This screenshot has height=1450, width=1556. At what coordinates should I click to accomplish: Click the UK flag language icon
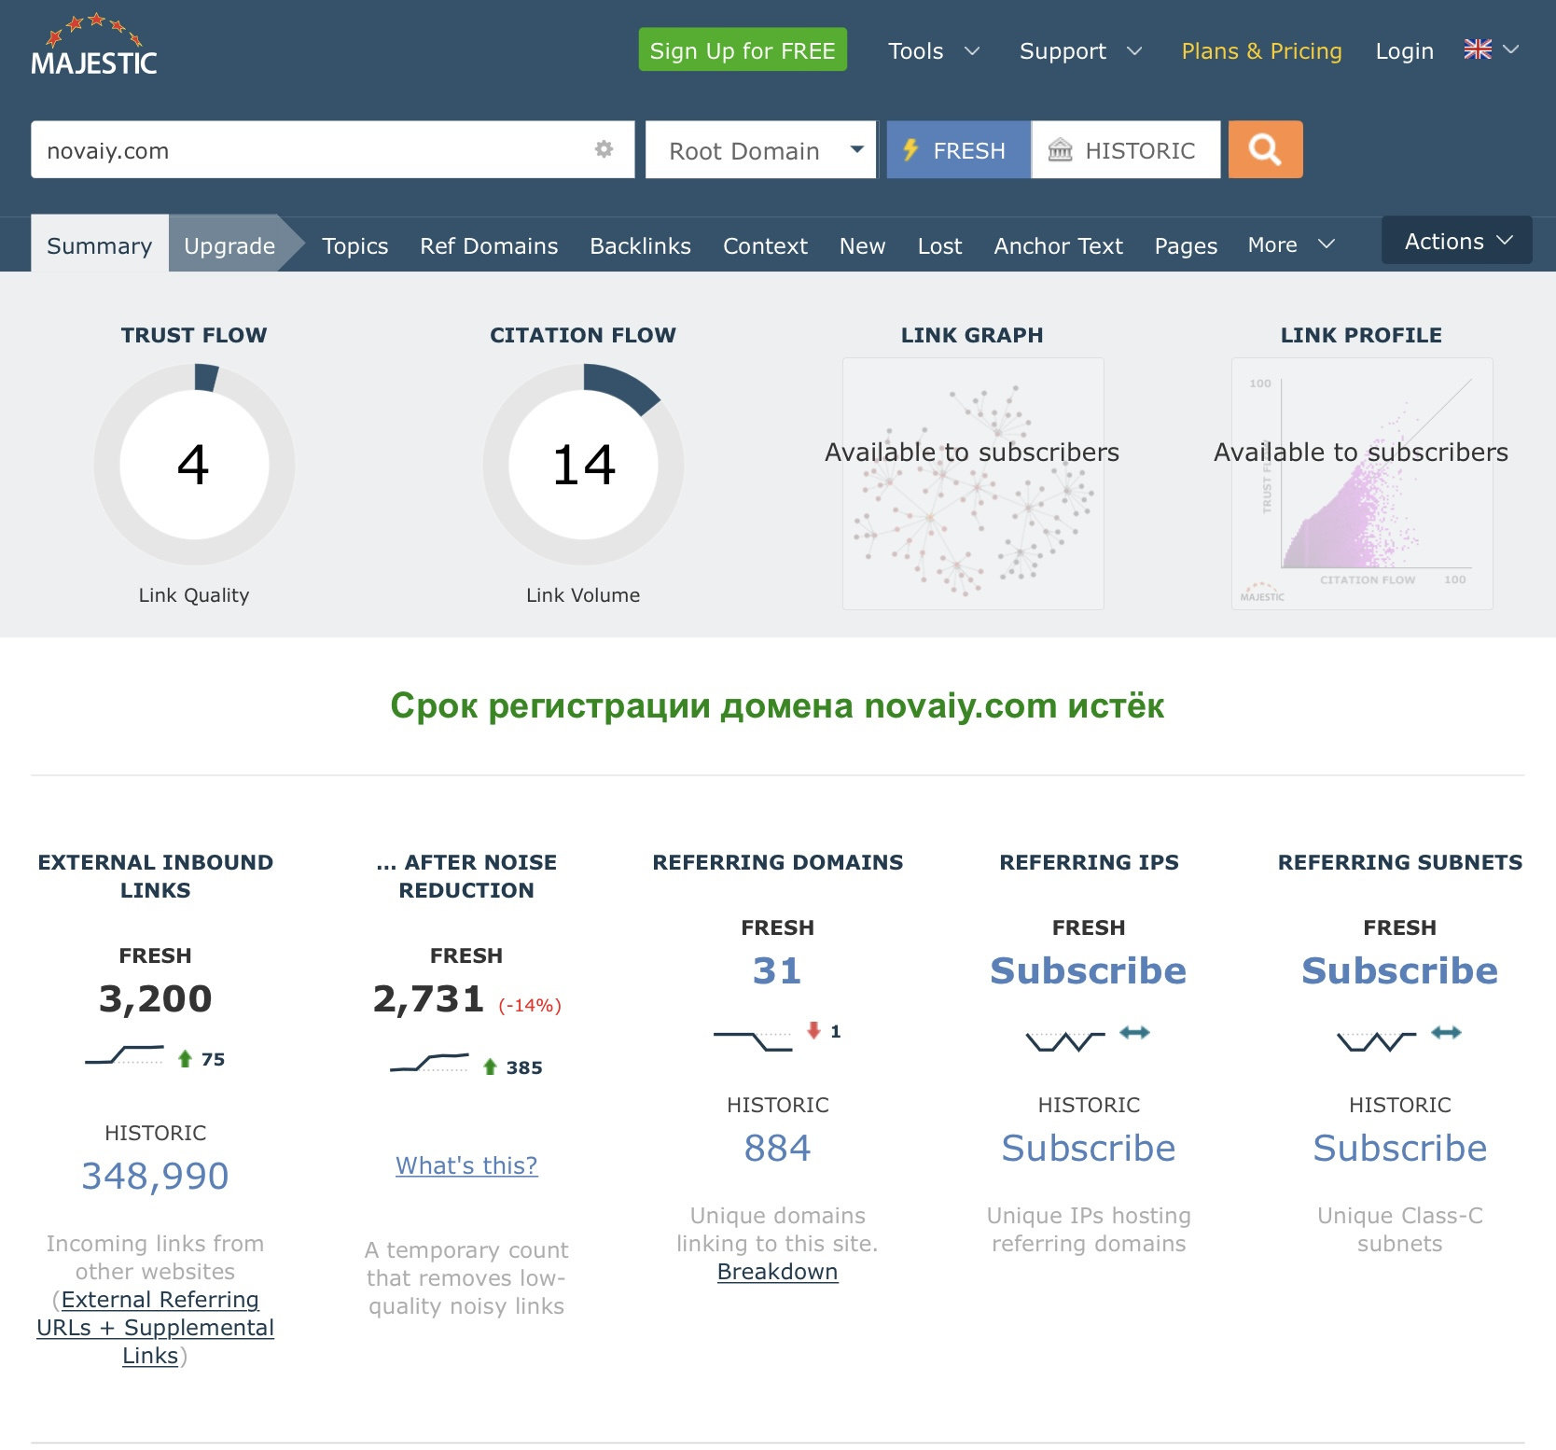tap(1478, 49)
